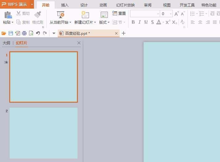The height and width of the screenshot is (162, 220).
Task: Click the Print icon
Action: tap(24, 33)
